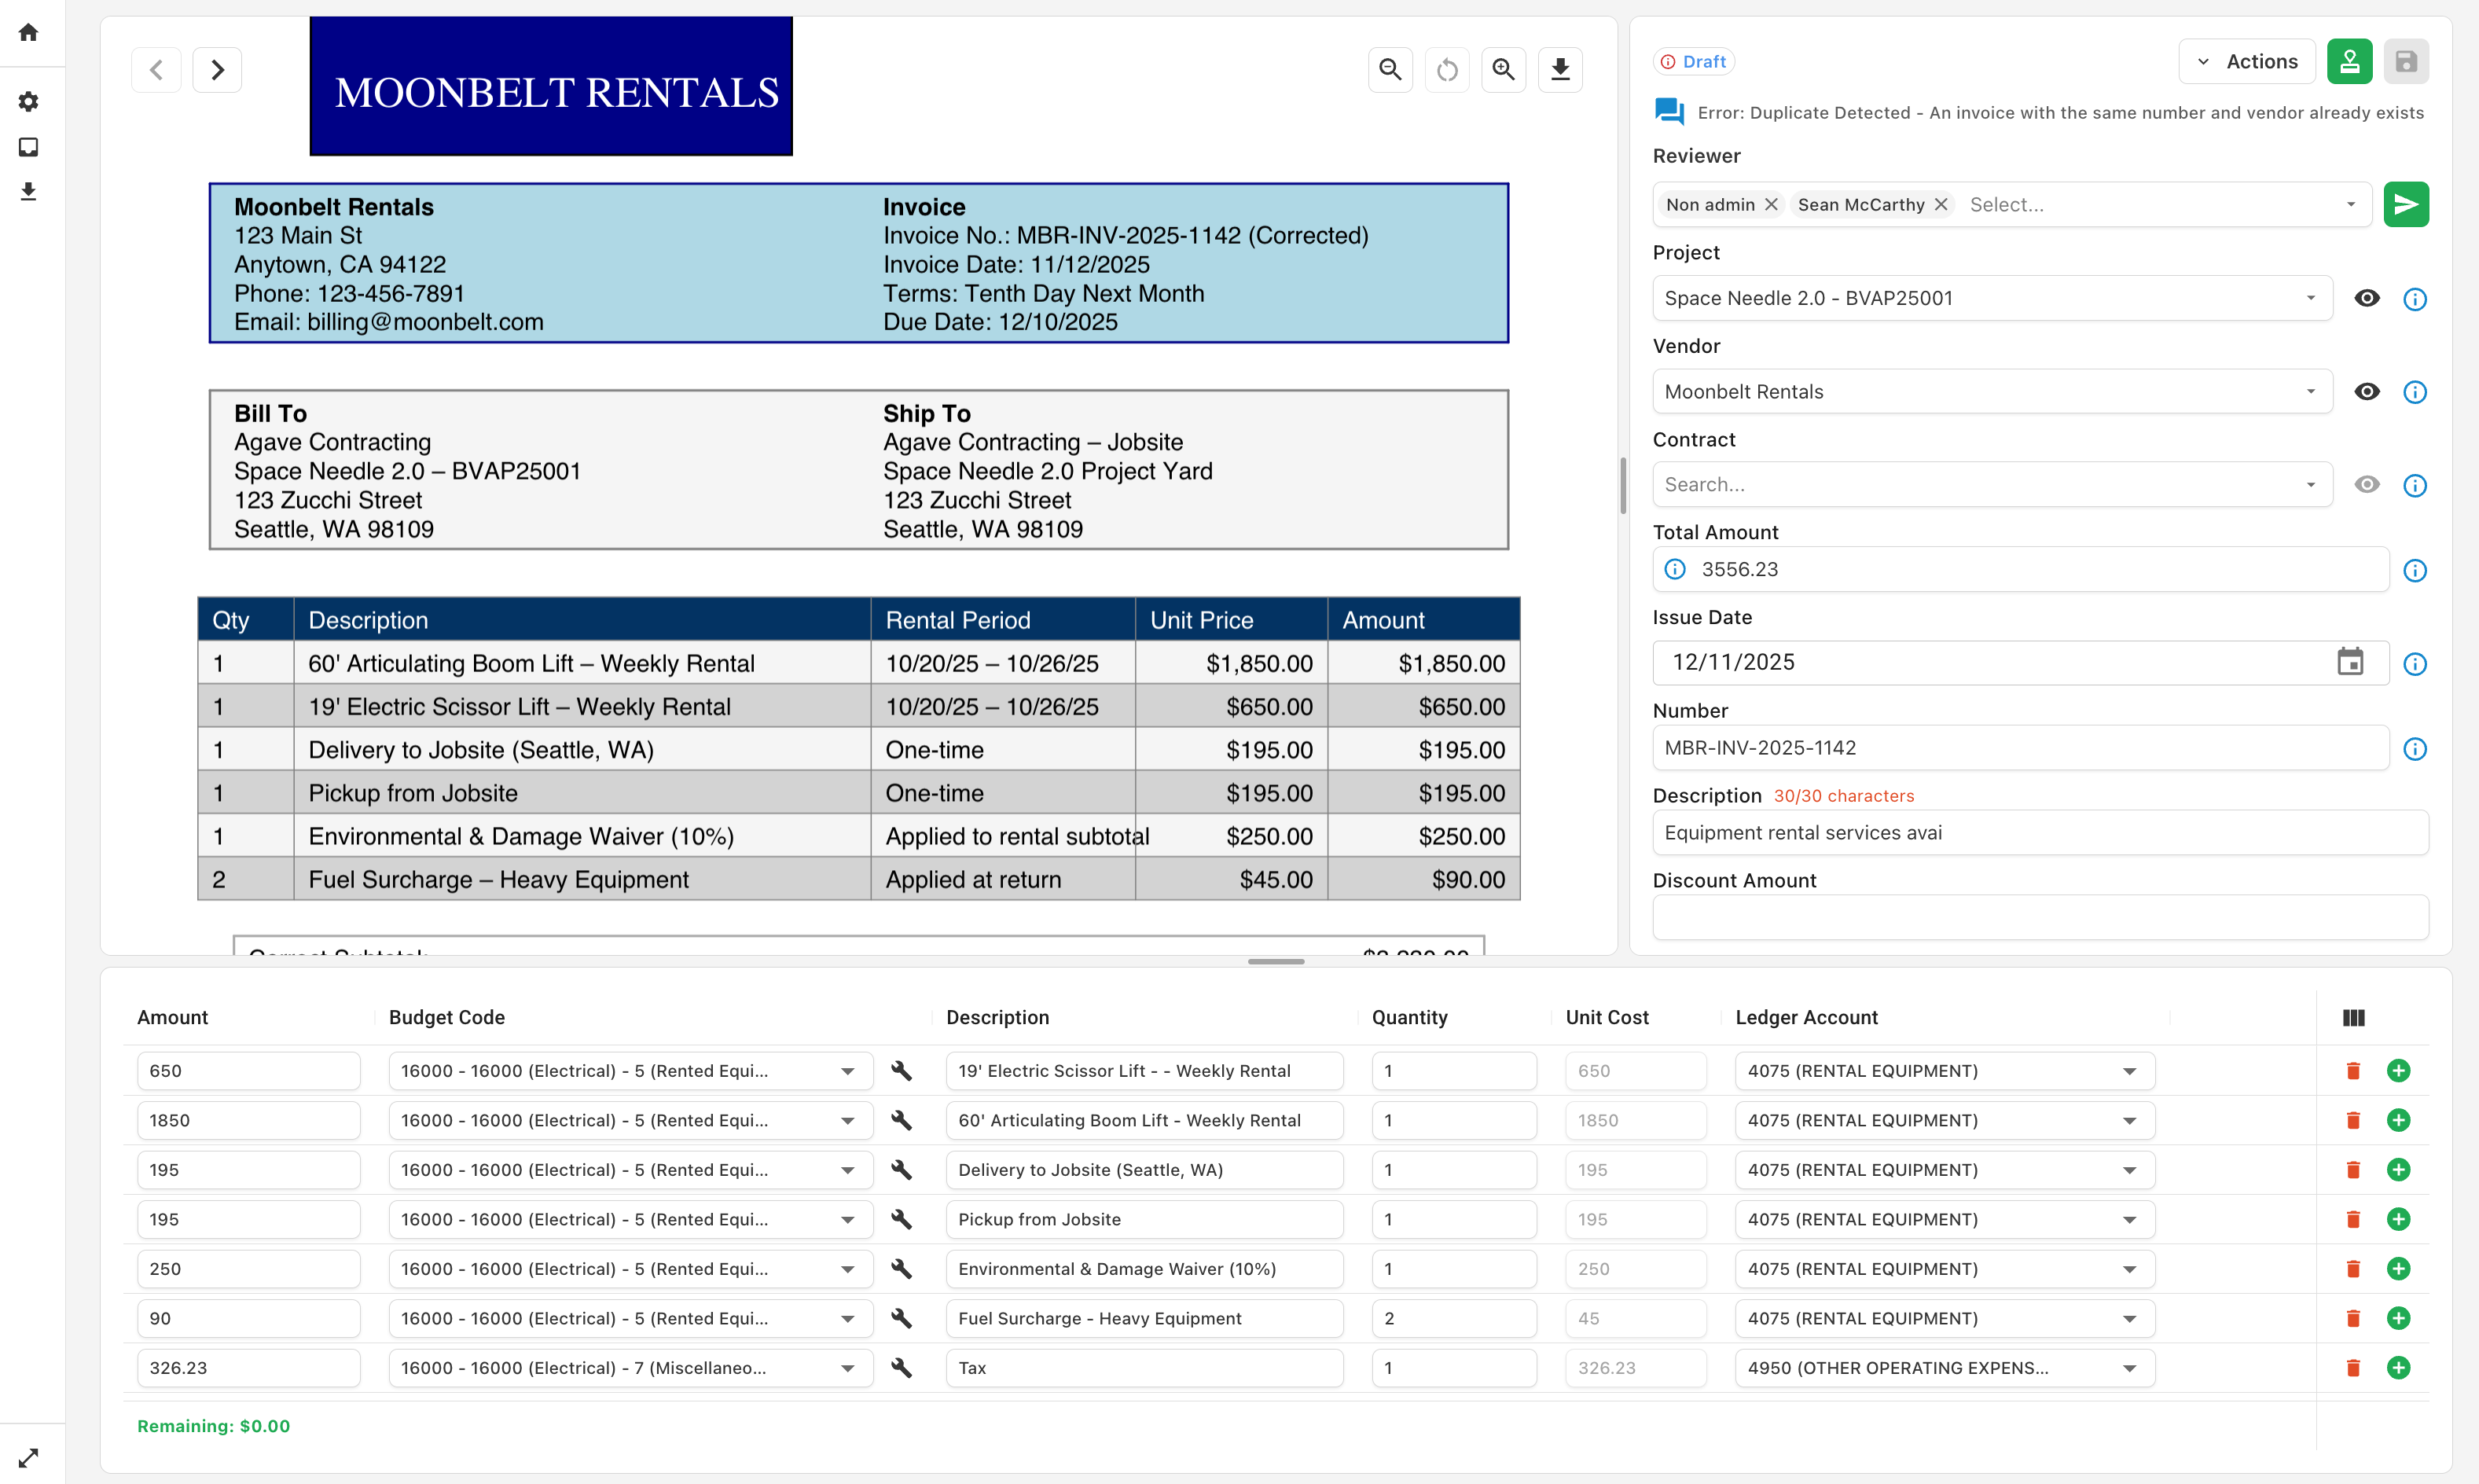
Task: Rotate the invoice document preview
Action: (1447, 70)
